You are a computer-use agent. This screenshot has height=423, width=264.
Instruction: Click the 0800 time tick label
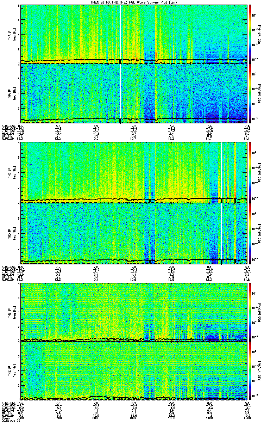tap(96, 418)
